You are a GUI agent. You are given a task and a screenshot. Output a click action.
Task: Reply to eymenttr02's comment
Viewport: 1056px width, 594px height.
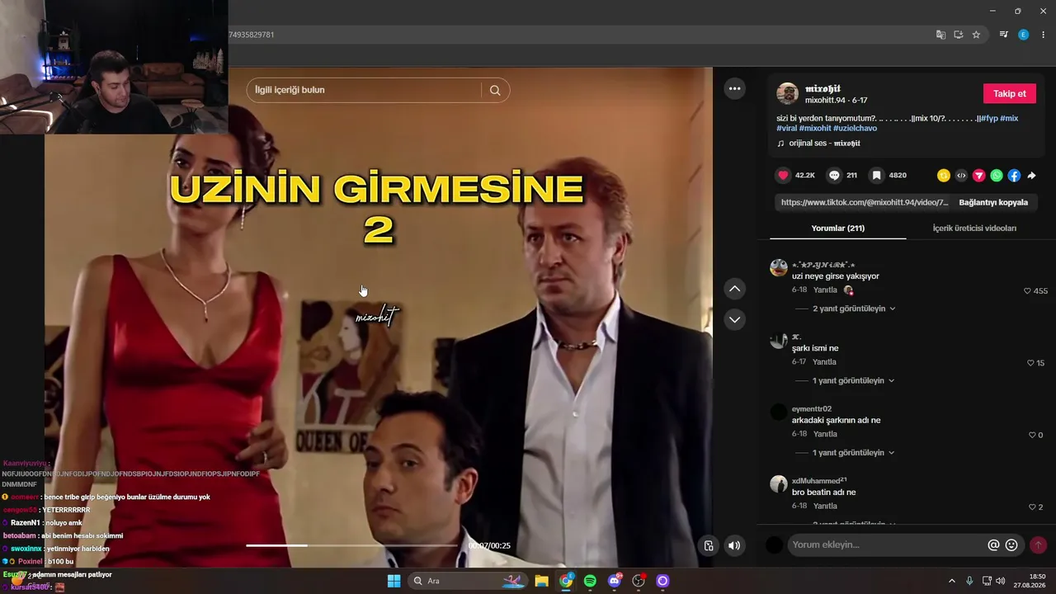click(x=825, y=434)
